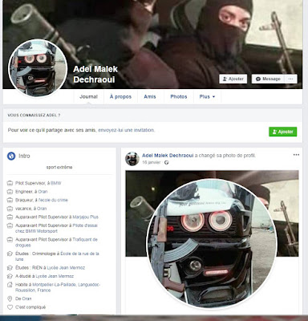Open the post options three-dot menu
The height and width of the screenshot is (321, 308).
pos(296,155)
